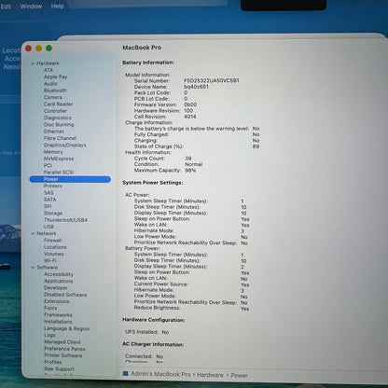Open the Help menu
The height and width of the screenshot is (388, 388).
57,7
